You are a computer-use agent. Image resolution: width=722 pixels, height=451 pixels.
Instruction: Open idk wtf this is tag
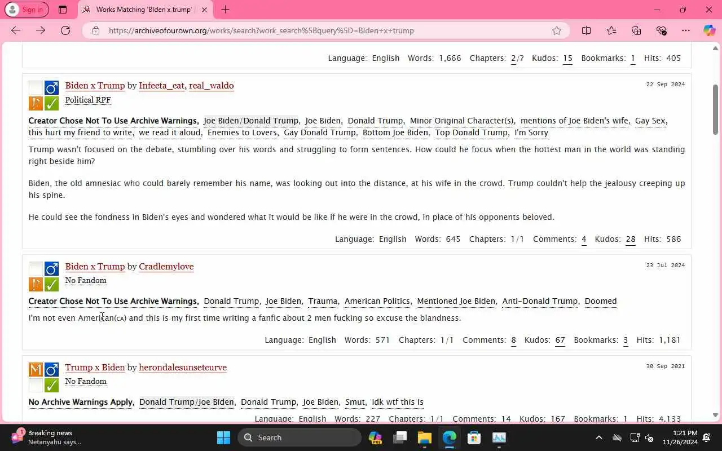point(397,402)
